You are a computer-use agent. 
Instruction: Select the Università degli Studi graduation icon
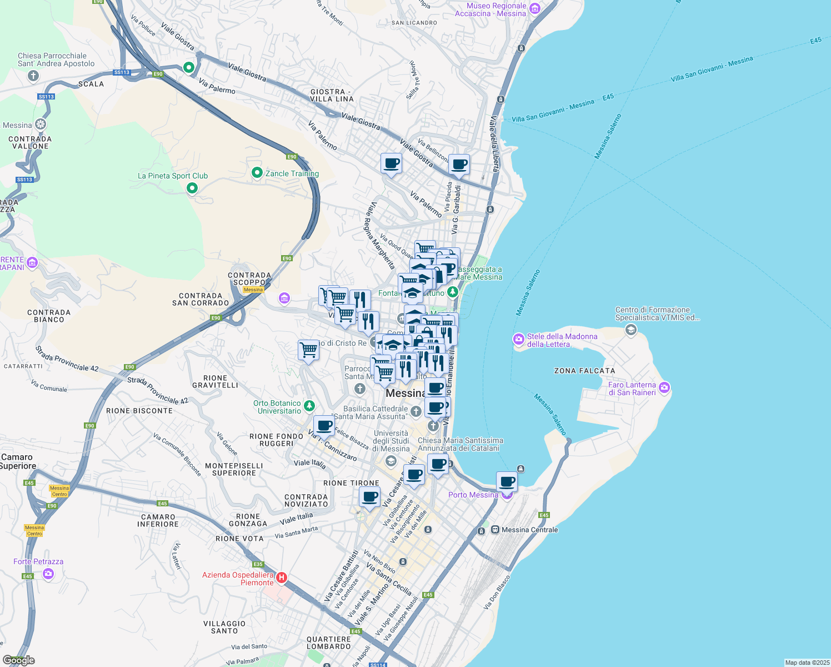[391, 461]
